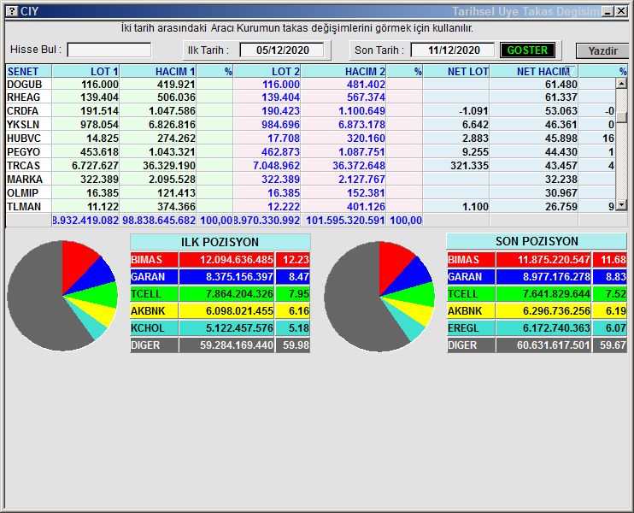
Task: Click yellow AKBNK in ILK POZISYON
Action: point(154,311)
